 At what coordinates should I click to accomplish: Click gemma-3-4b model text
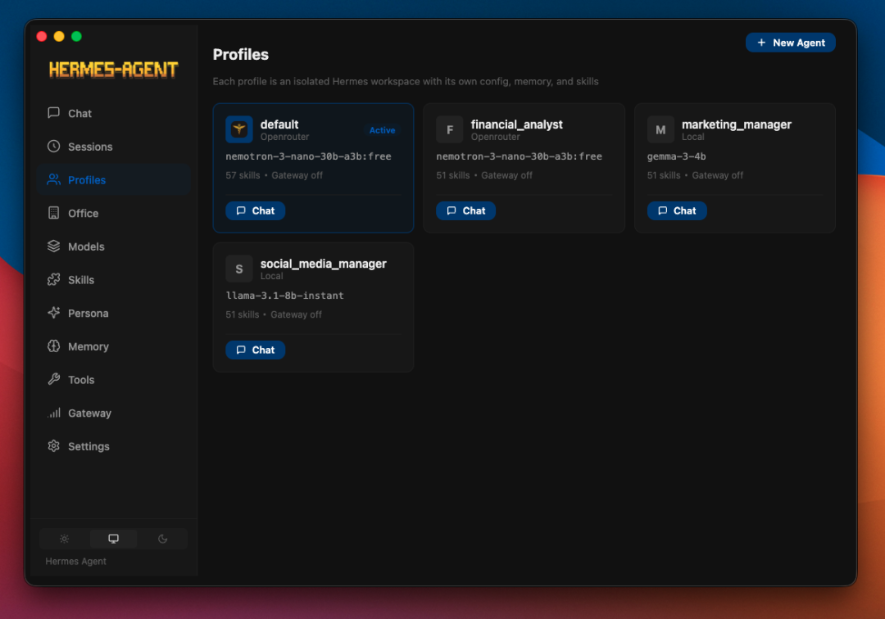pyautogui.click(x=676, y=156)
